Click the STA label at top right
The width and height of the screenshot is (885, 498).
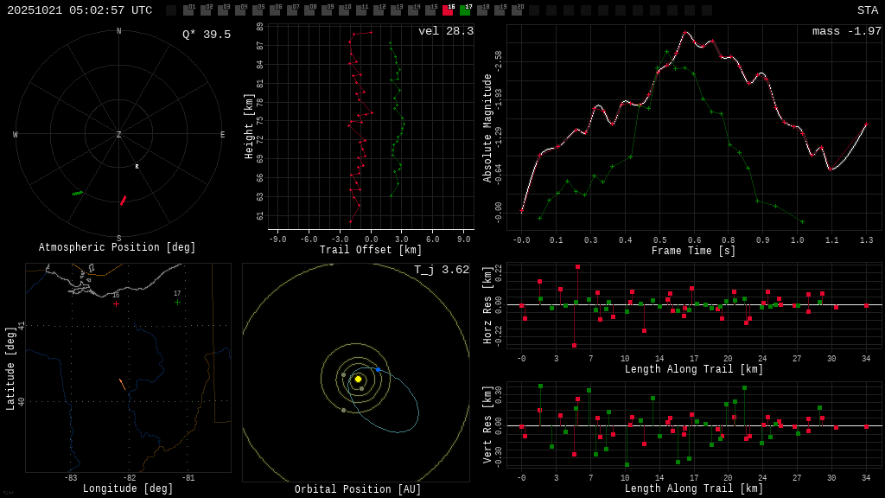tap(867, 10)
